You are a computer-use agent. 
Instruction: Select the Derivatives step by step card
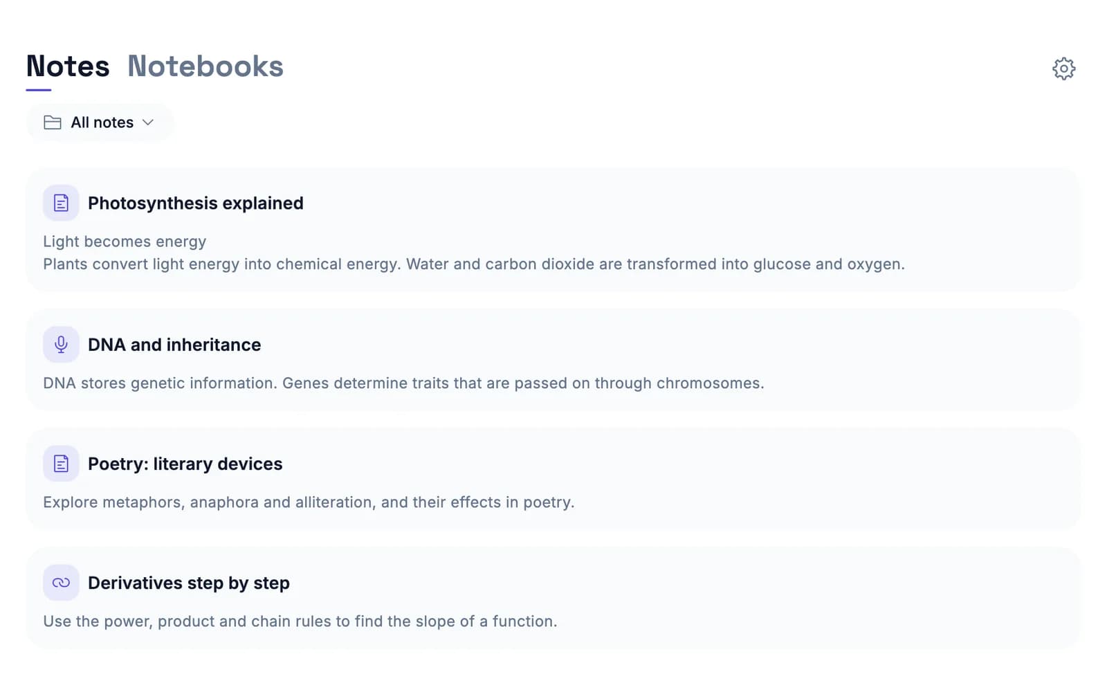553,599
